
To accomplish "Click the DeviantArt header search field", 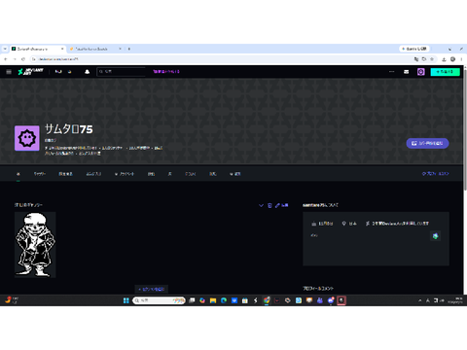I will click(122, 72).
